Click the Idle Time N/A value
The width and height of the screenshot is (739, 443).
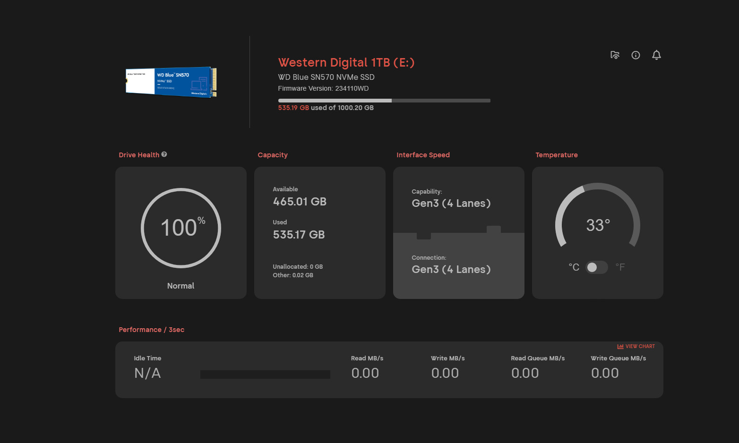(x=147, y=373)
